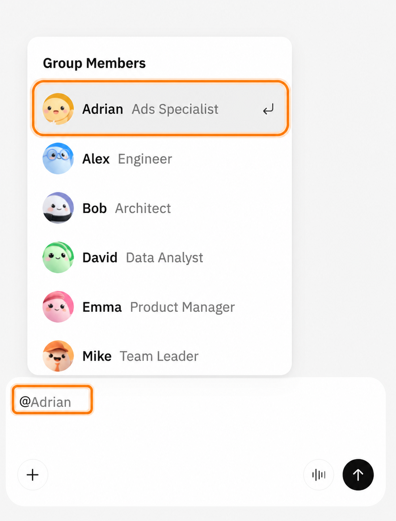This screenshot has width=396, height=521.
Task: Click the "Team Leader" role label
Action: click(159, 356)
